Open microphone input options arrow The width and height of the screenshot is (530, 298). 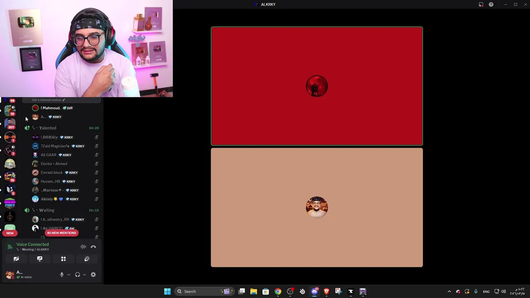coord(69,274)
